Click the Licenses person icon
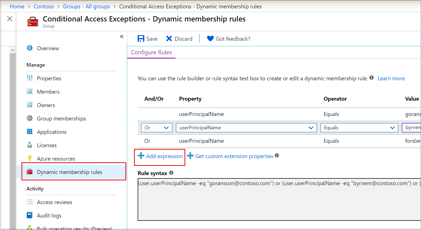Screen dimensions: 421x230 pos(30,145)
